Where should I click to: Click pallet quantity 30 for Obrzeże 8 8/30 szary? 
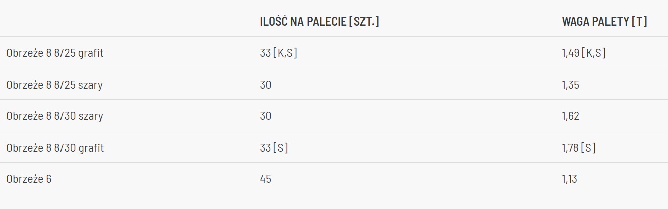(x=266, y=116)
